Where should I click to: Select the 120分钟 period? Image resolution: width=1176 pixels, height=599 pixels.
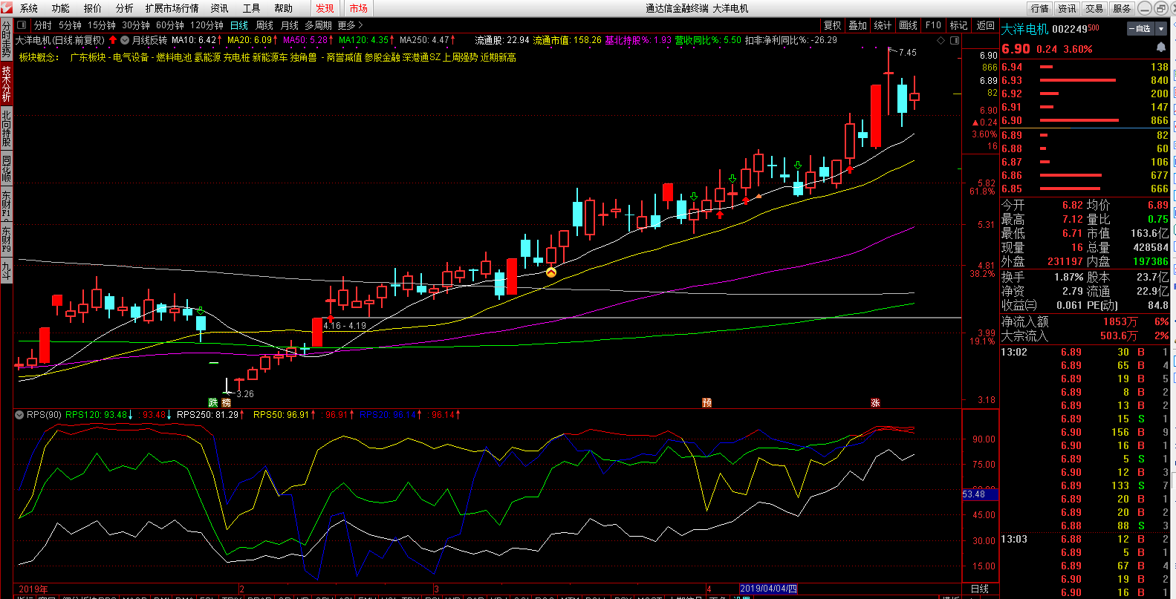207,25
